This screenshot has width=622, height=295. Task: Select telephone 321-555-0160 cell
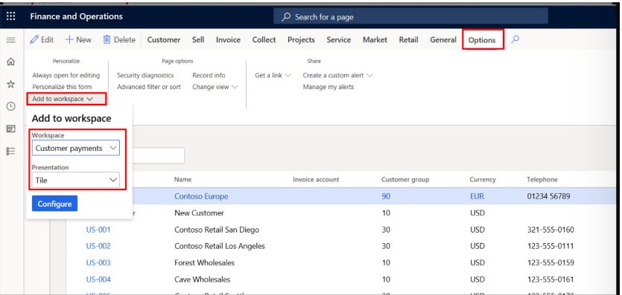[x=550, y=230]
